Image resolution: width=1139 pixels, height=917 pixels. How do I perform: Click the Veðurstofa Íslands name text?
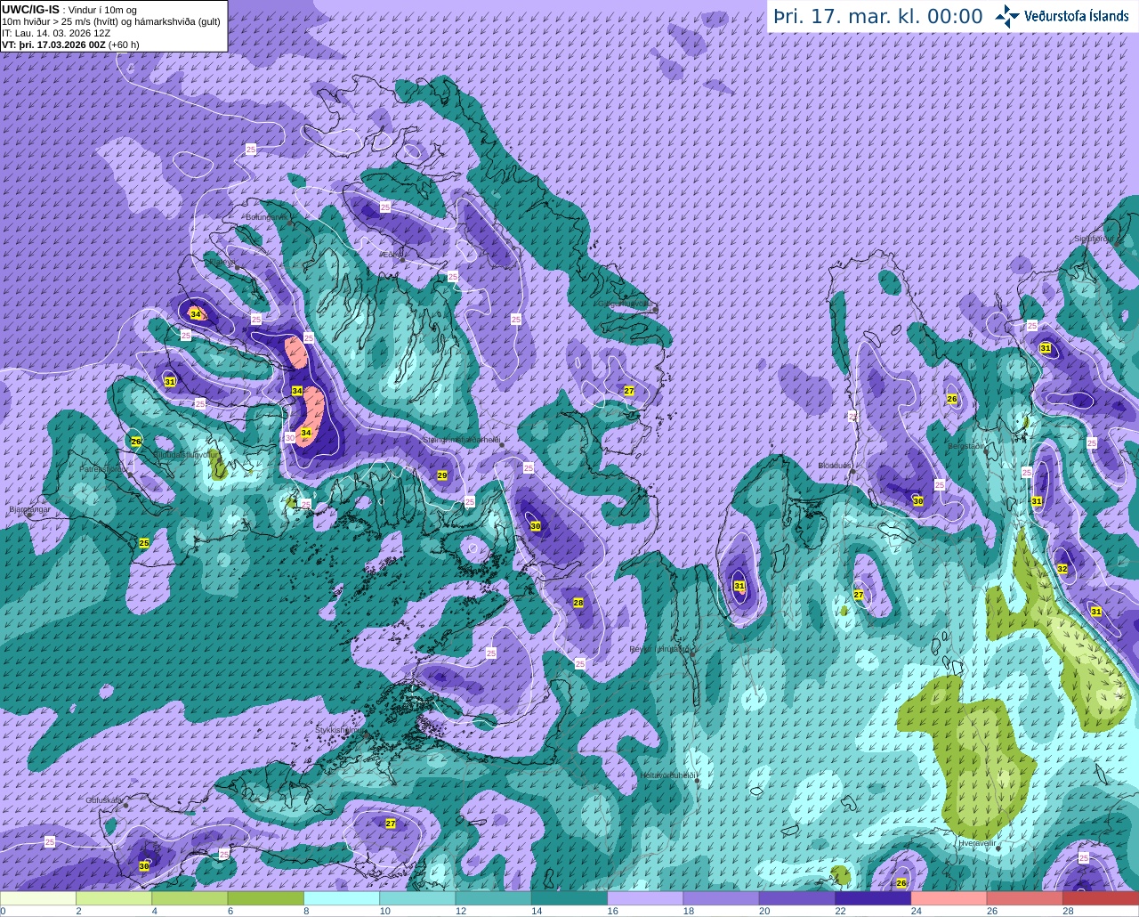[x=1076, y=16]
